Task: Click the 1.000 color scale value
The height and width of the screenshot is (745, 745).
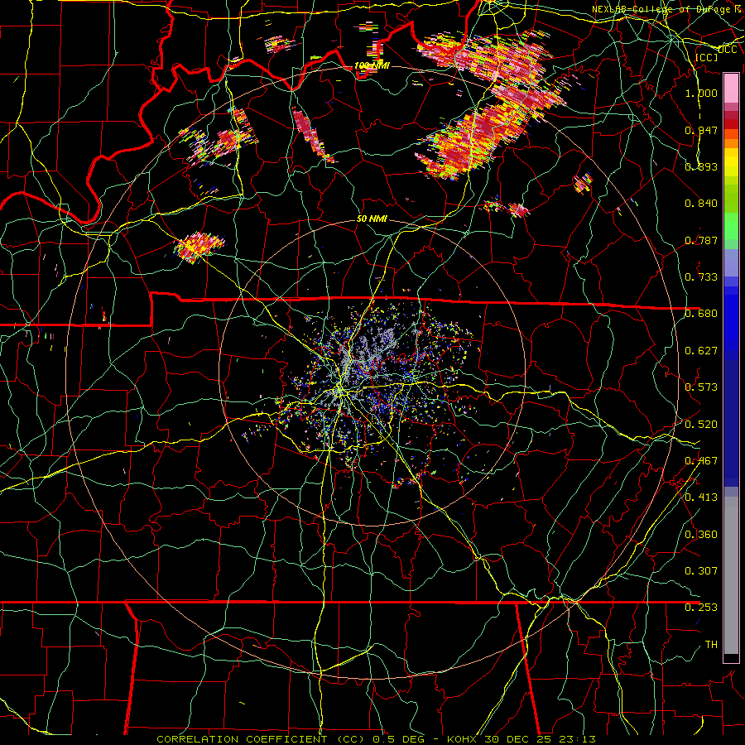Action: coord(701,93)
